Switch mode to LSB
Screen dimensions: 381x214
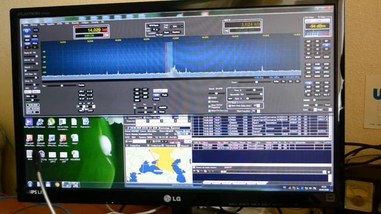pos(308,64)
